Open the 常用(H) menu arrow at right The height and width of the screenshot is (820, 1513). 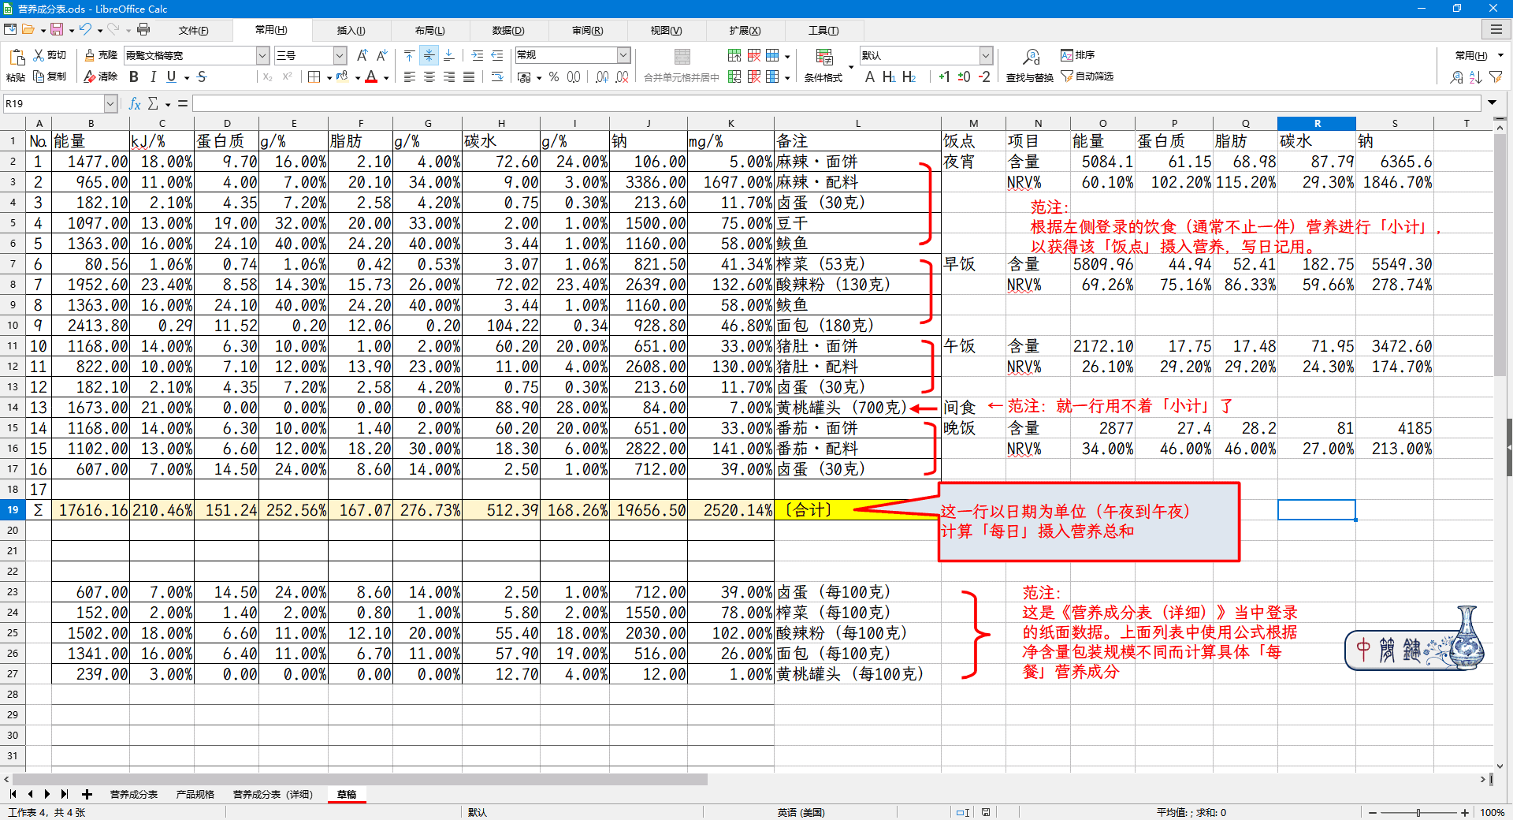[x=1500, y=55]
